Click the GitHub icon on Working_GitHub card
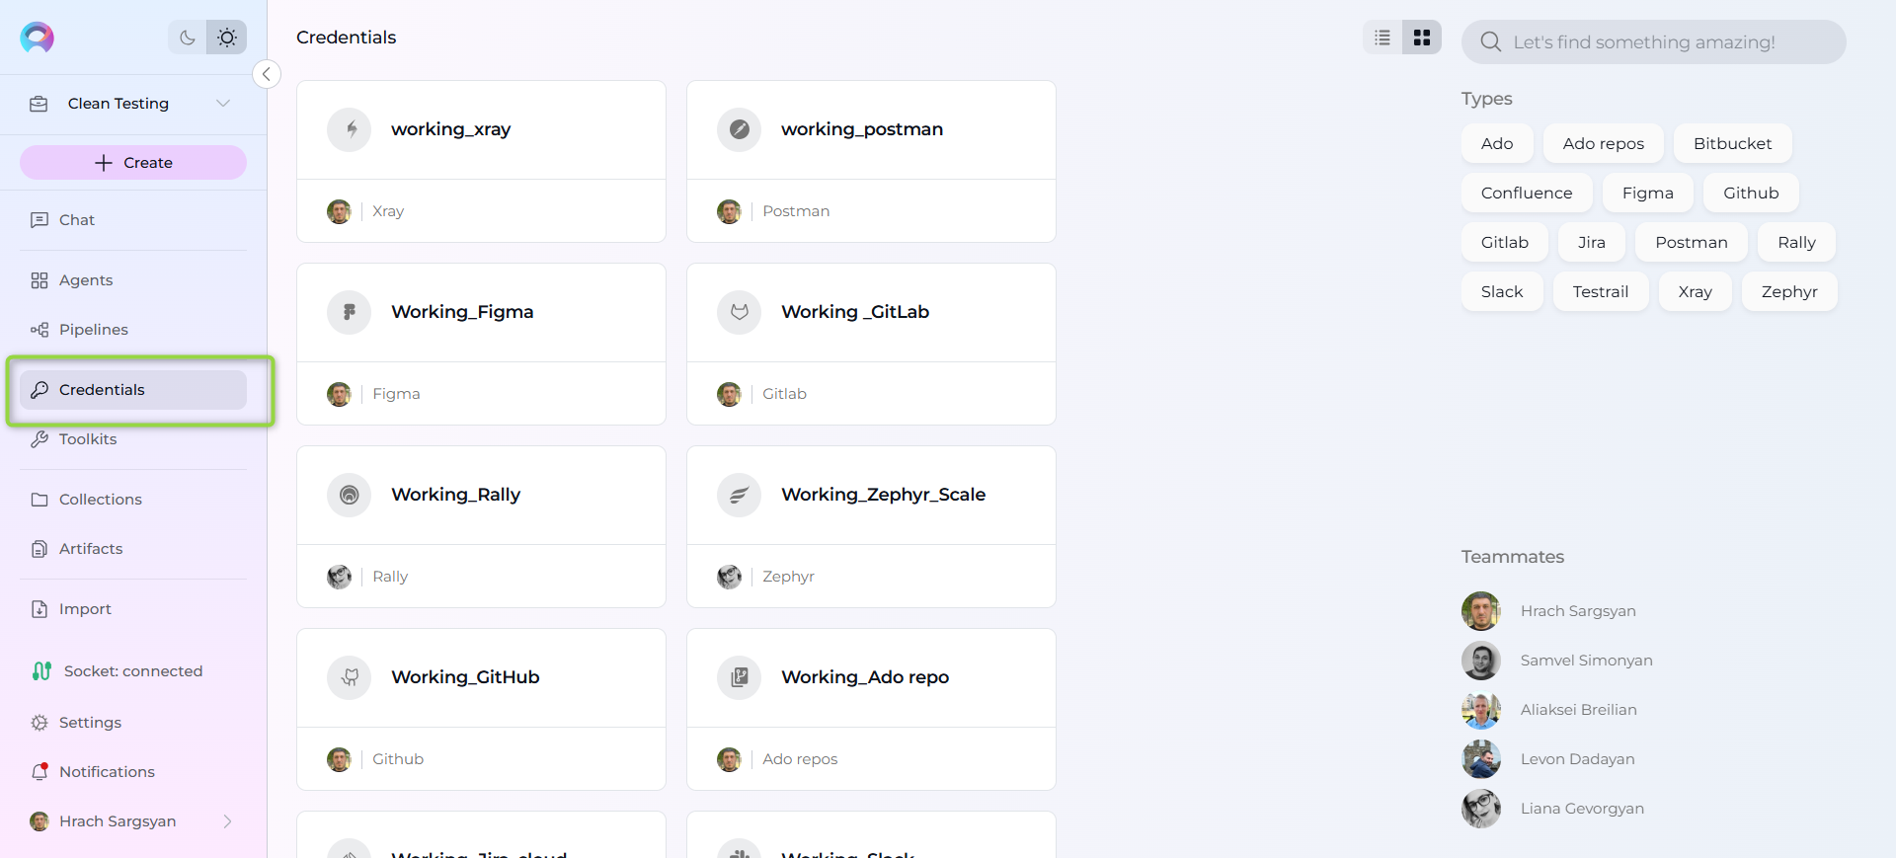Image resolution: width=1896 pixels, height=858 pixels. click(350, 677)
